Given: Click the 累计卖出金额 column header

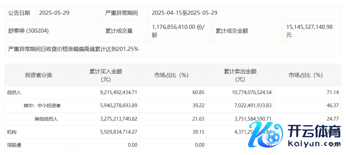Looking at the screenshot, I should tap(240, 75).
